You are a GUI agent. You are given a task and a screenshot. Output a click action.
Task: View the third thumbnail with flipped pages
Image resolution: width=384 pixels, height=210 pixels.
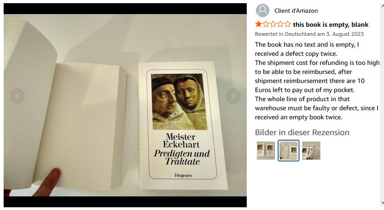(x=311, y=151)
